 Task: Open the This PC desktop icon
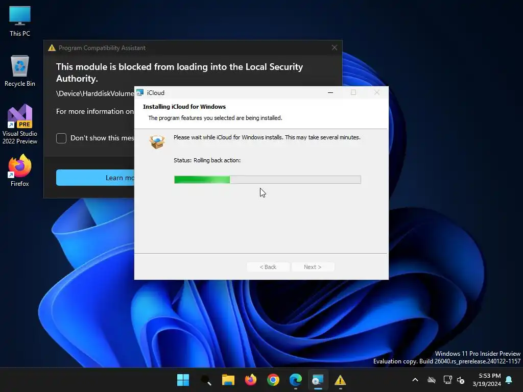tap(20, 21)
